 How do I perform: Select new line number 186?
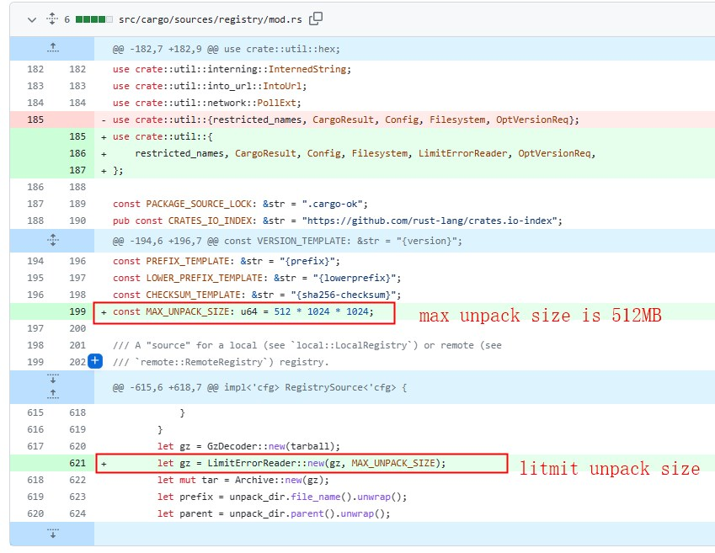[x=77, y=153]
